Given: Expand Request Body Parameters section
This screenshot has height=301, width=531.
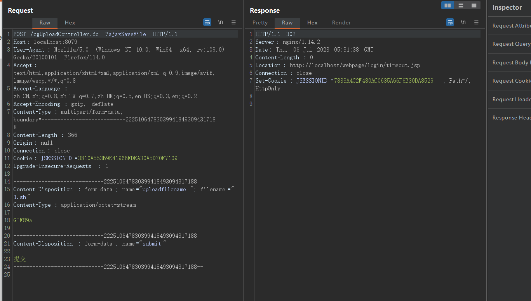Looking at the screenshot, I should click(510, 63).
